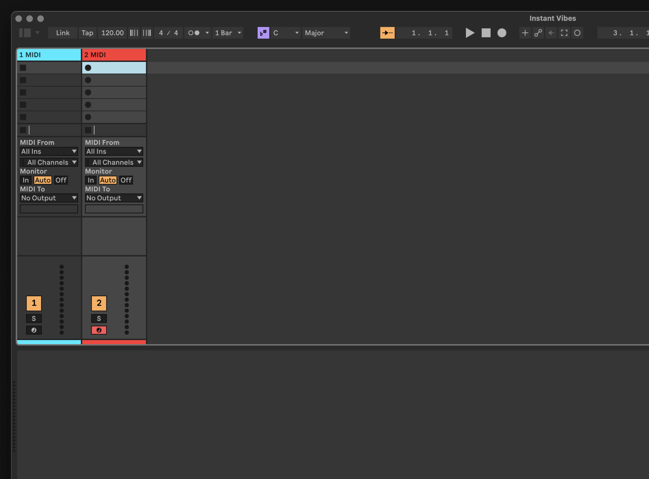649x479 pixels.
Task: Set track 2 Monitor to Auto
Action: coord(108,180)
